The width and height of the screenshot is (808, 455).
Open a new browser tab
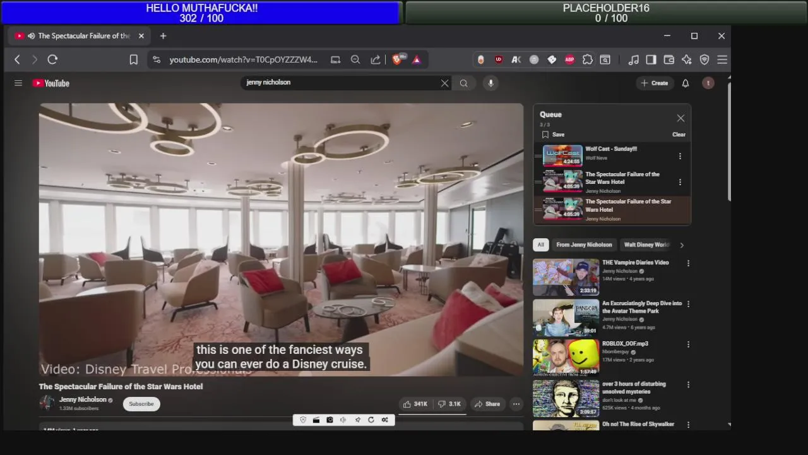163,36
